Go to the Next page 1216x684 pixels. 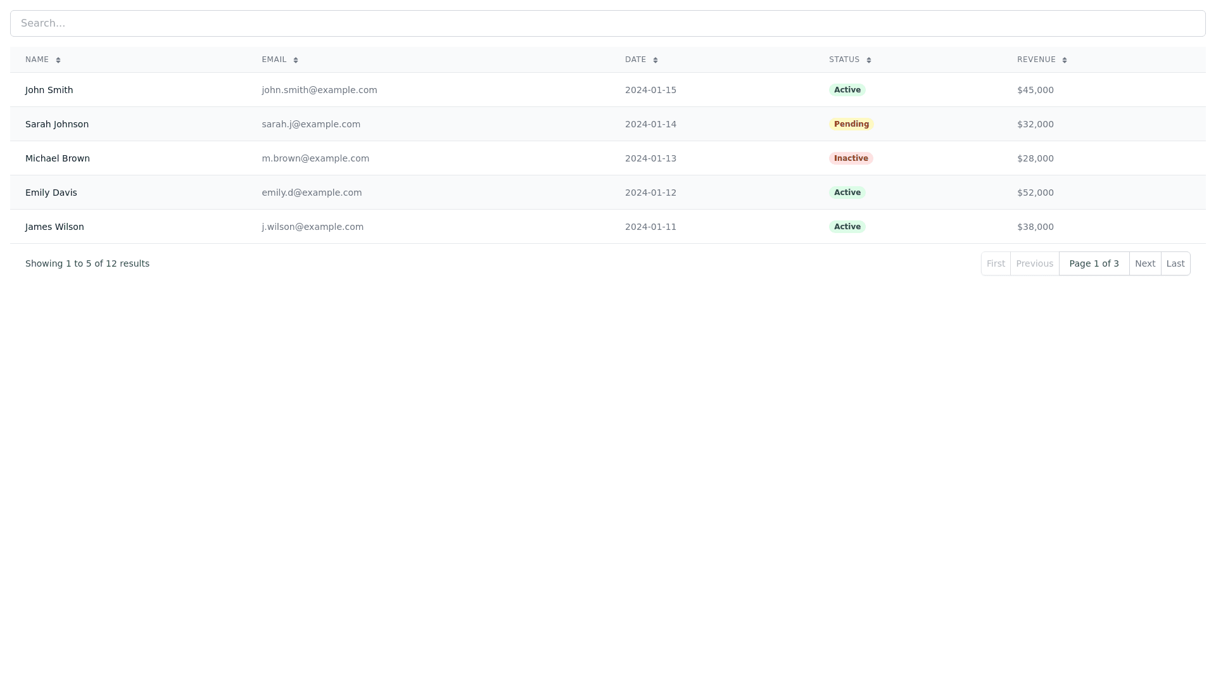pyautogui.click(x=1145, y=263)
